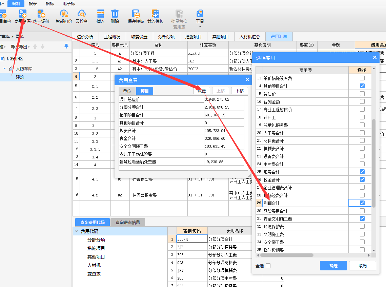The width and height of the screenshot is (386, 287).
Task: Switch to 人材机汇总 tab
Action: tap(250, 37)
